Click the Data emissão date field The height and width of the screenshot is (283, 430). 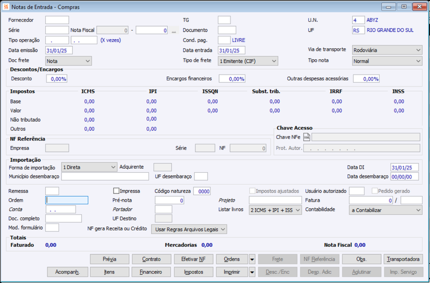pyautogui.click(x=59, y=51)
